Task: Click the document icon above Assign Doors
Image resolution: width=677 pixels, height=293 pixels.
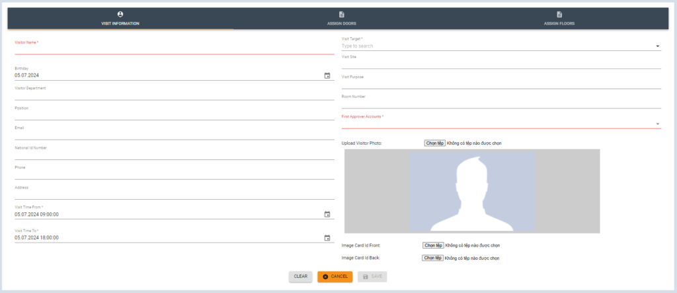Action: pyautogui.click(x=342, y=15)
